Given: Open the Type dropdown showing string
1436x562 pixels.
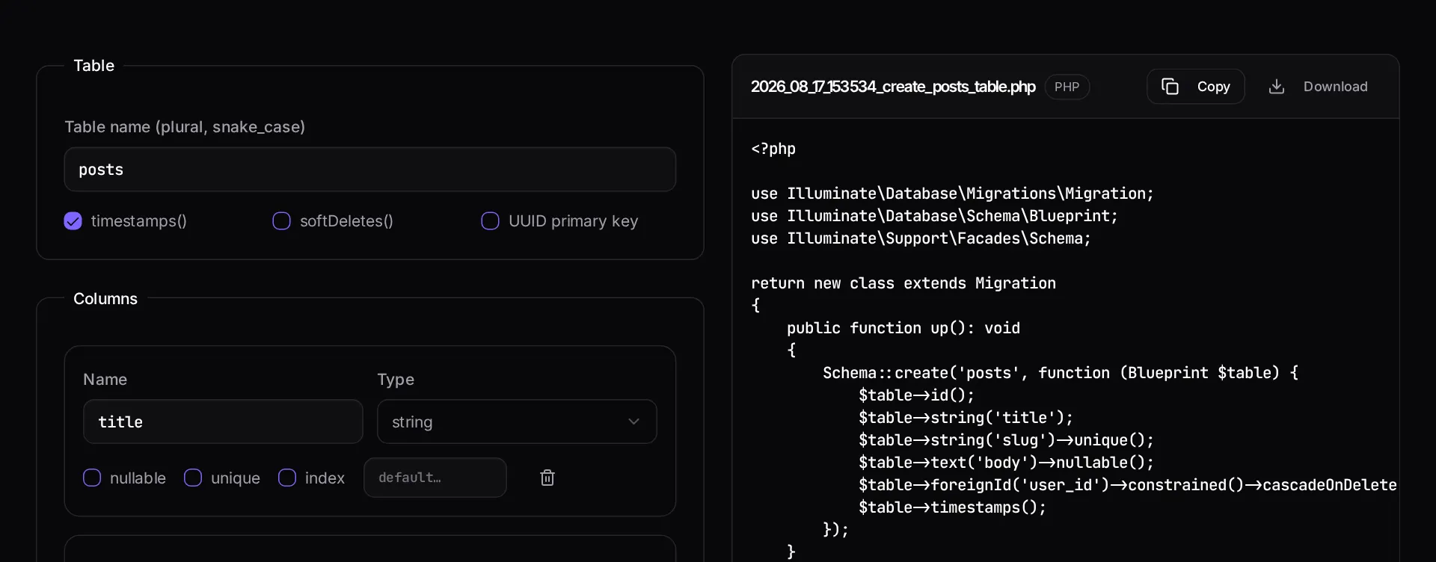Looking at the screenshot, I should (517, 421).
